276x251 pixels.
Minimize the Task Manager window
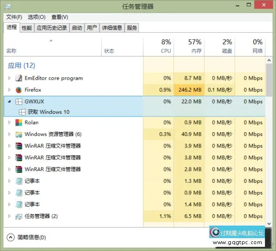coord(237,5)
